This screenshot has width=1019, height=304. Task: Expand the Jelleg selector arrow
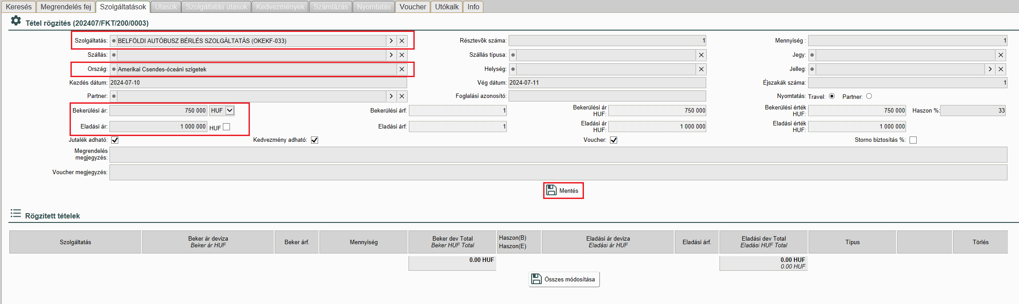coord(990,69)
